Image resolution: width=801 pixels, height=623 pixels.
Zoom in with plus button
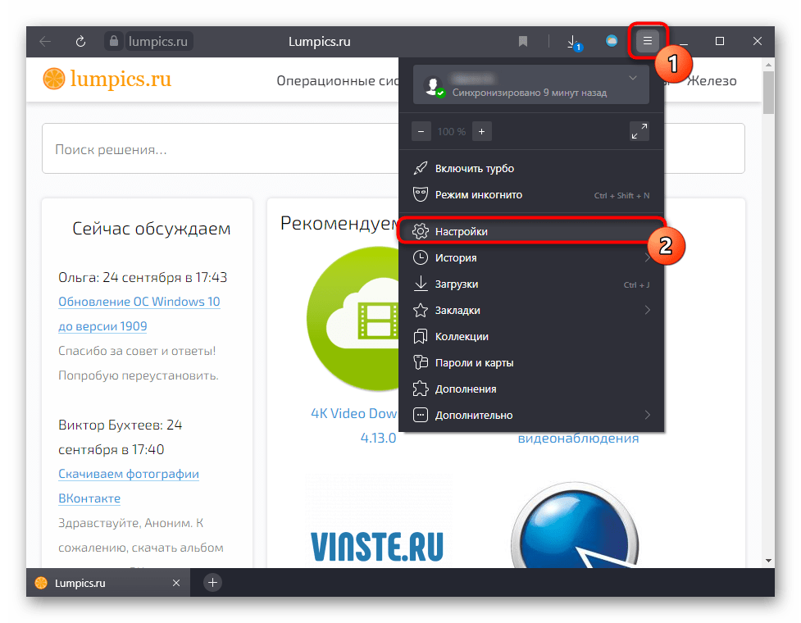click(481, 131)
